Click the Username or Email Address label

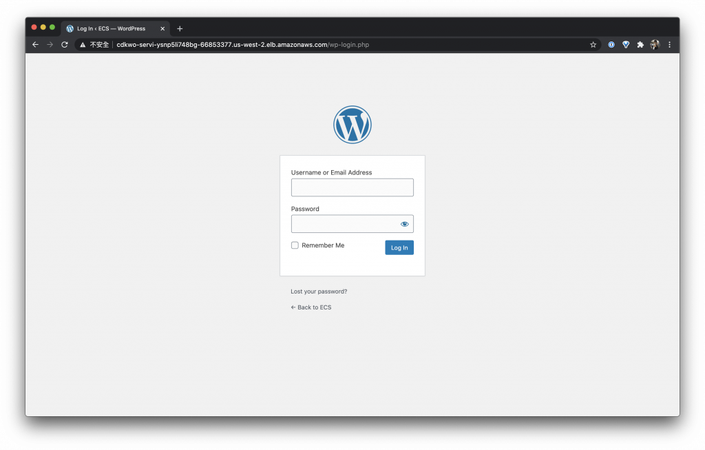click(x=331, y=172)
